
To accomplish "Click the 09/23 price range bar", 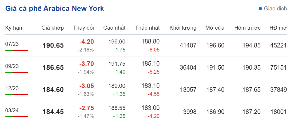I will click(17, 72).
